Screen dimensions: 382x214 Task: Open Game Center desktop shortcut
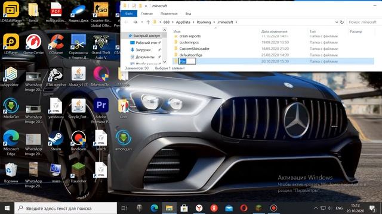point(33,44)
